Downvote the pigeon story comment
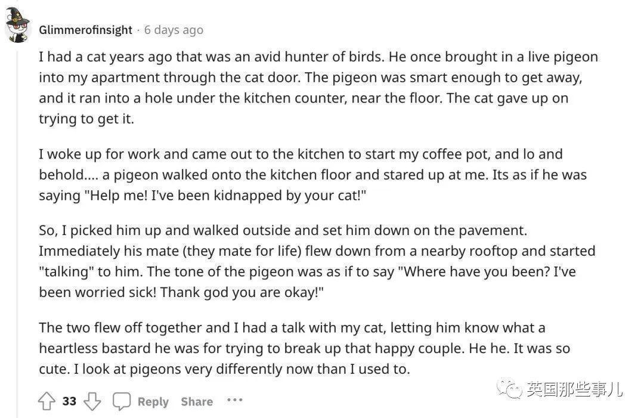 point(92,401)
